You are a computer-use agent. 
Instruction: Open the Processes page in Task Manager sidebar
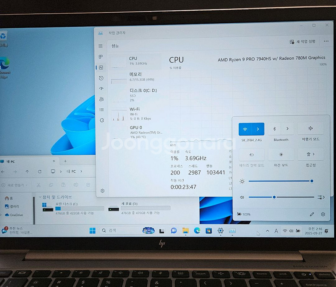[101, 57]
